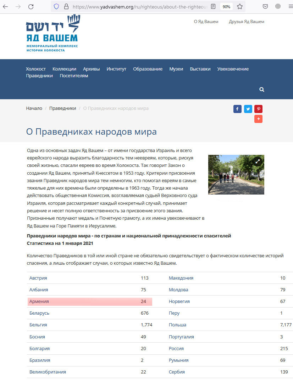293x382 pixels.
Task: Open the Коллекции menu
Action: tap(65, 69)
